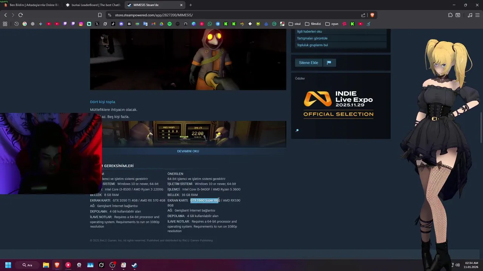Open Steam from the taskbar
483x271 pixels.
coord(134,265)
